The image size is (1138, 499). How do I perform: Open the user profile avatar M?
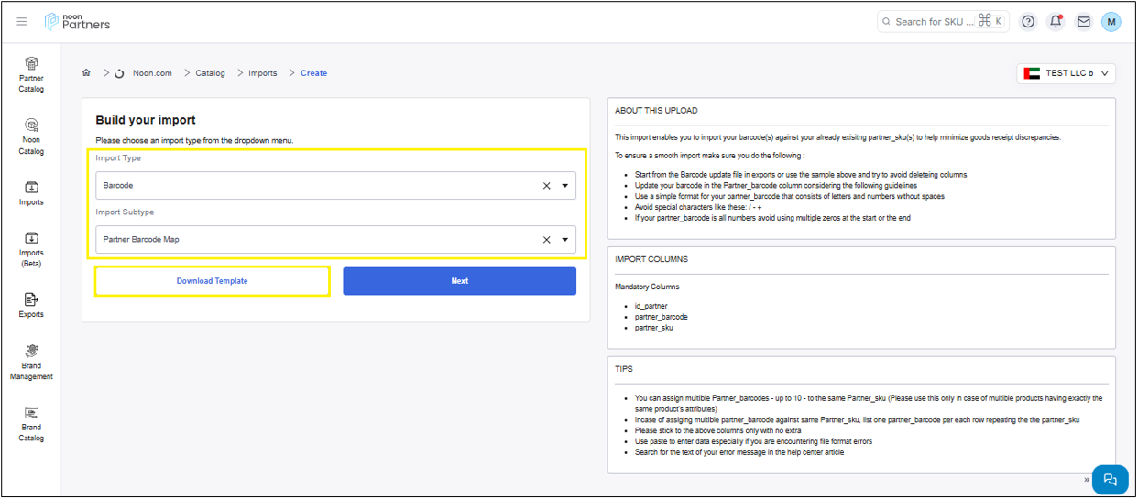click(x=1111, y=22)
